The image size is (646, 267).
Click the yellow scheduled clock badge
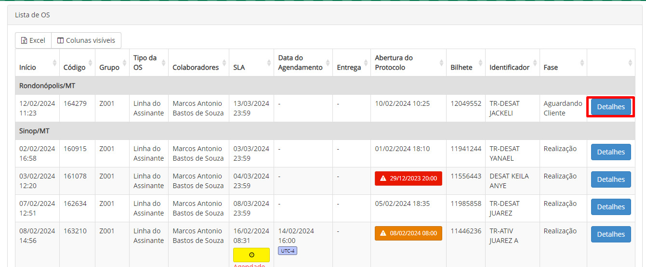251,255
